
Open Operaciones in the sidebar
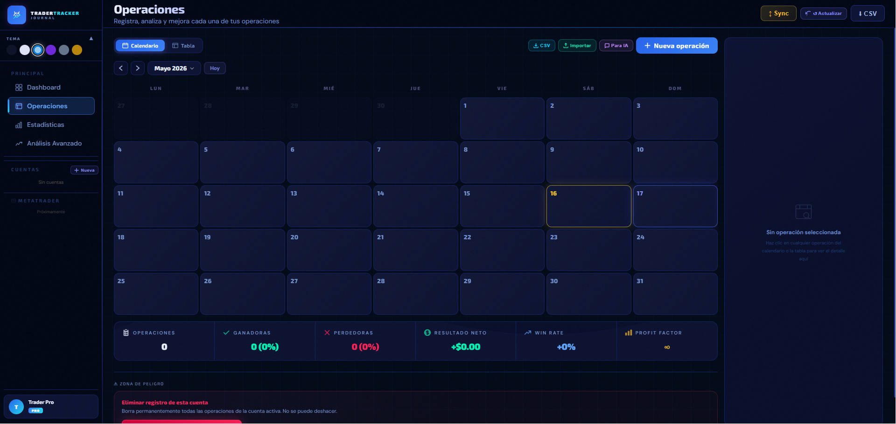51,106
